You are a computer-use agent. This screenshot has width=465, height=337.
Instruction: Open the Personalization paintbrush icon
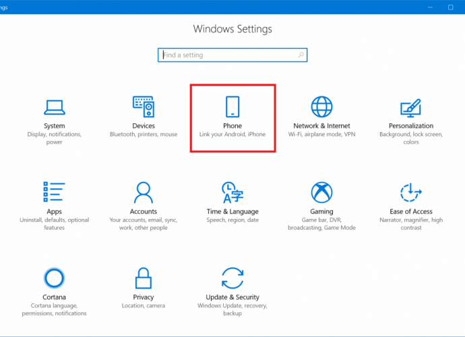(411, 107)
